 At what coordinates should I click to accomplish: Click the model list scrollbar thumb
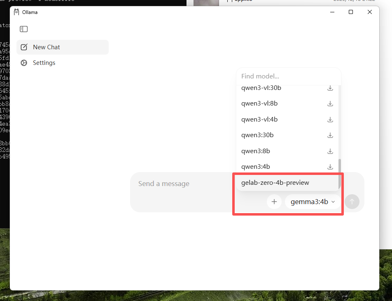(339, 174)
